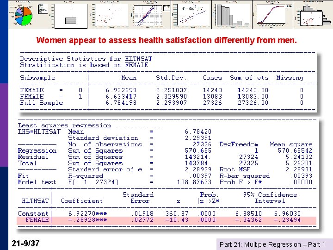Select the Constant coefficient row
The width and height of the screenshot is (333, 250).
[x=159, y=213]
